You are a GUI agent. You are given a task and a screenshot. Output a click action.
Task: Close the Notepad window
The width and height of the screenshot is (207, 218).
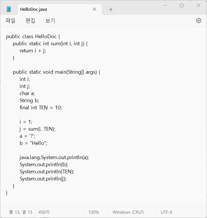point(198,5)
